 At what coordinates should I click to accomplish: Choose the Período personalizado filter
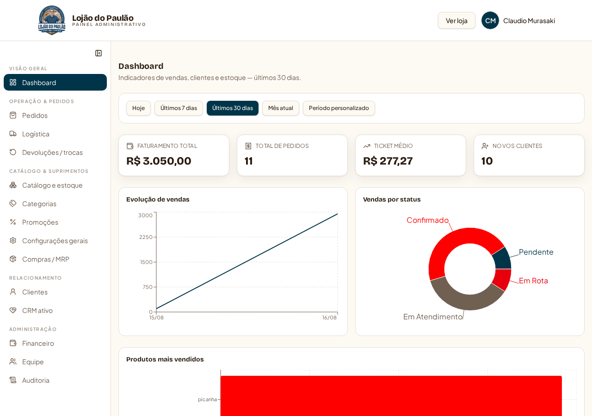(x=339, y=108)
